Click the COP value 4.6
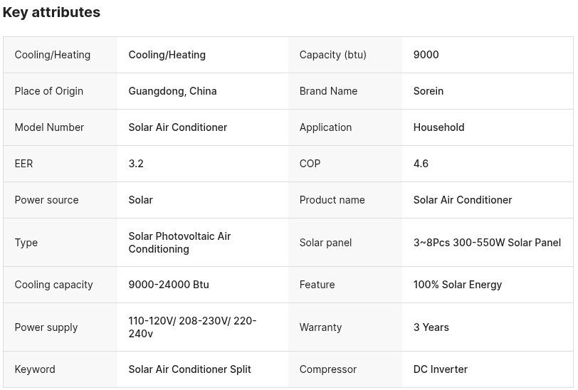The image size is (578, 390). point(421,164)
